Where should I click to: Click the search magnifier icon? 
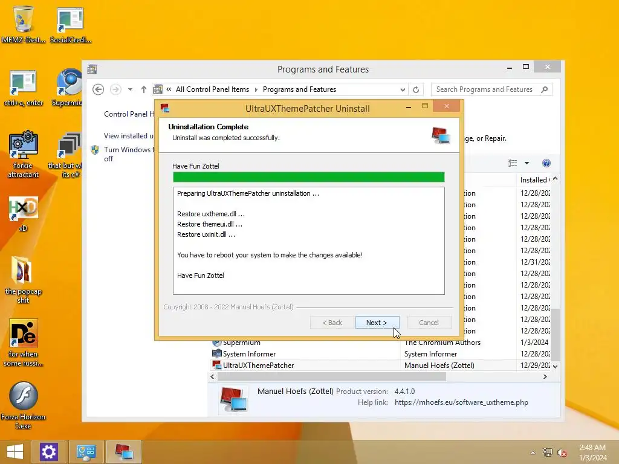545,89
